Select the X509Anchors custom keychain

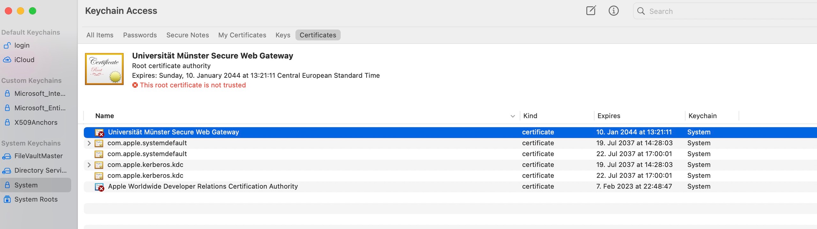(36, 122)
